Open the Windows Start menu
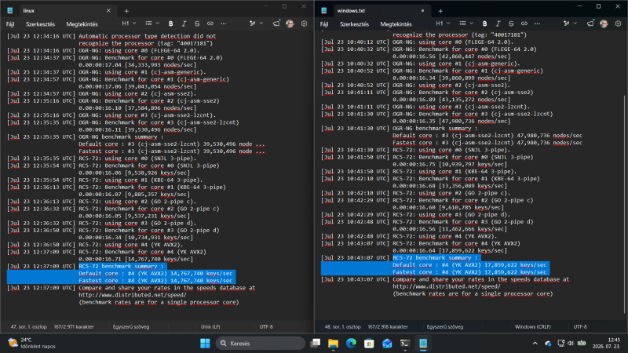The image size is (628, 353). 205,344
